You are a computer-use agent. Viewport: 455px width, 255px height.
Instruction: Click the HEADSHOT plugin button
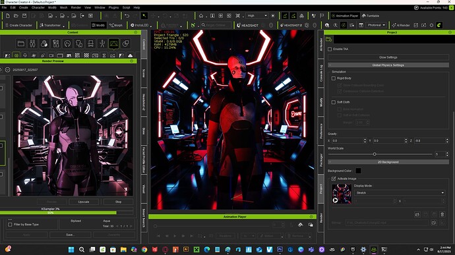(x=248, y=25)
